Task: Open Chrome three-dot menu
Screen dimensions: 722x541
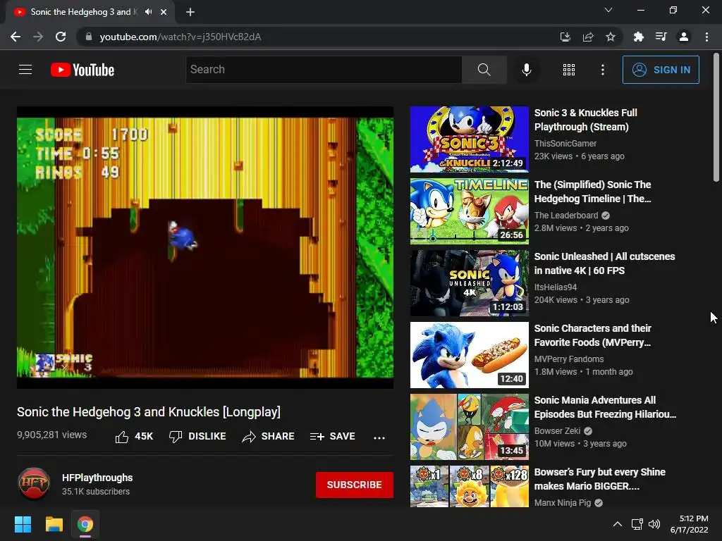Action: tap(706, 37)
